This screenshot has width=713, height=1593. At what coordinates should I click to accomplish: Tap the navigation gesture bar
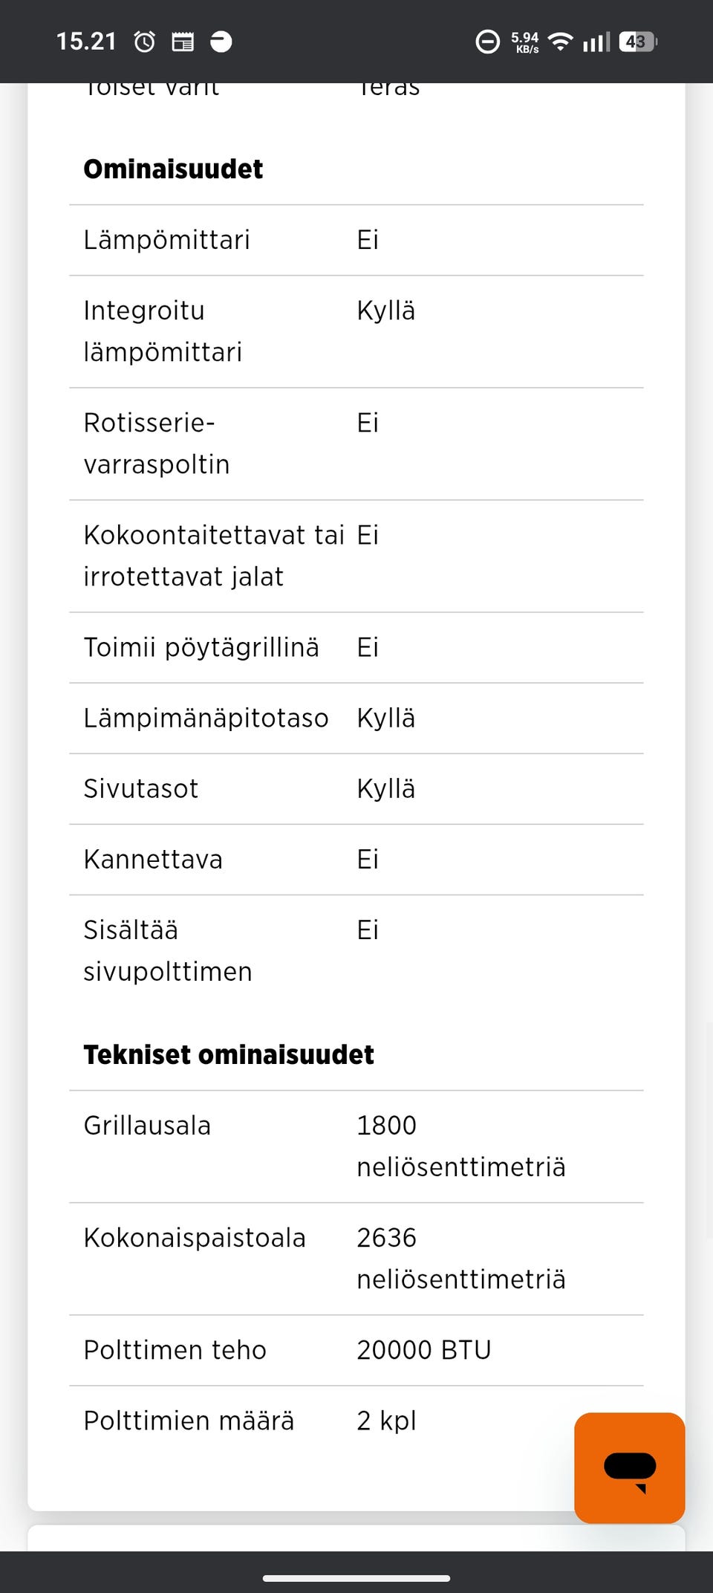coord(356,1577)
